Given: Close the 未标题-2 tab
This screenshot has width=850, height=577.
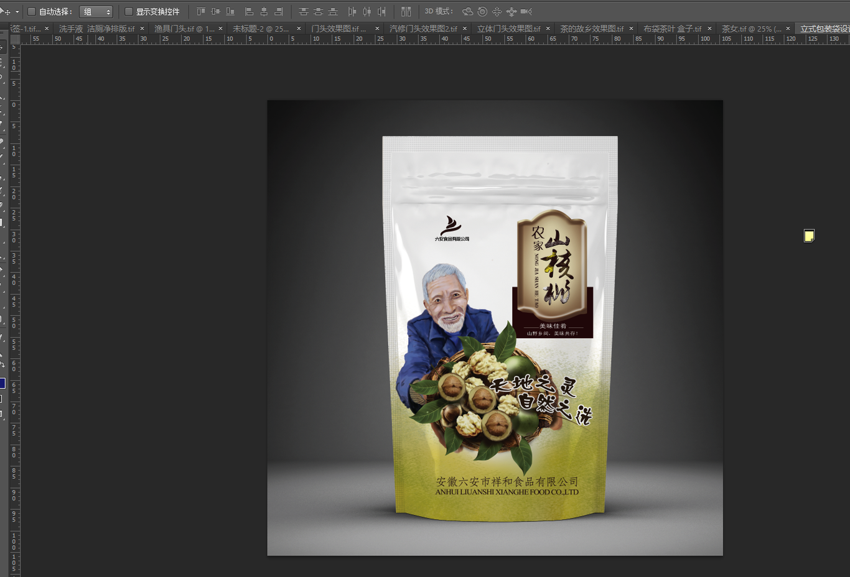Looking at the screenshot, I should click(x=299, y=29).
